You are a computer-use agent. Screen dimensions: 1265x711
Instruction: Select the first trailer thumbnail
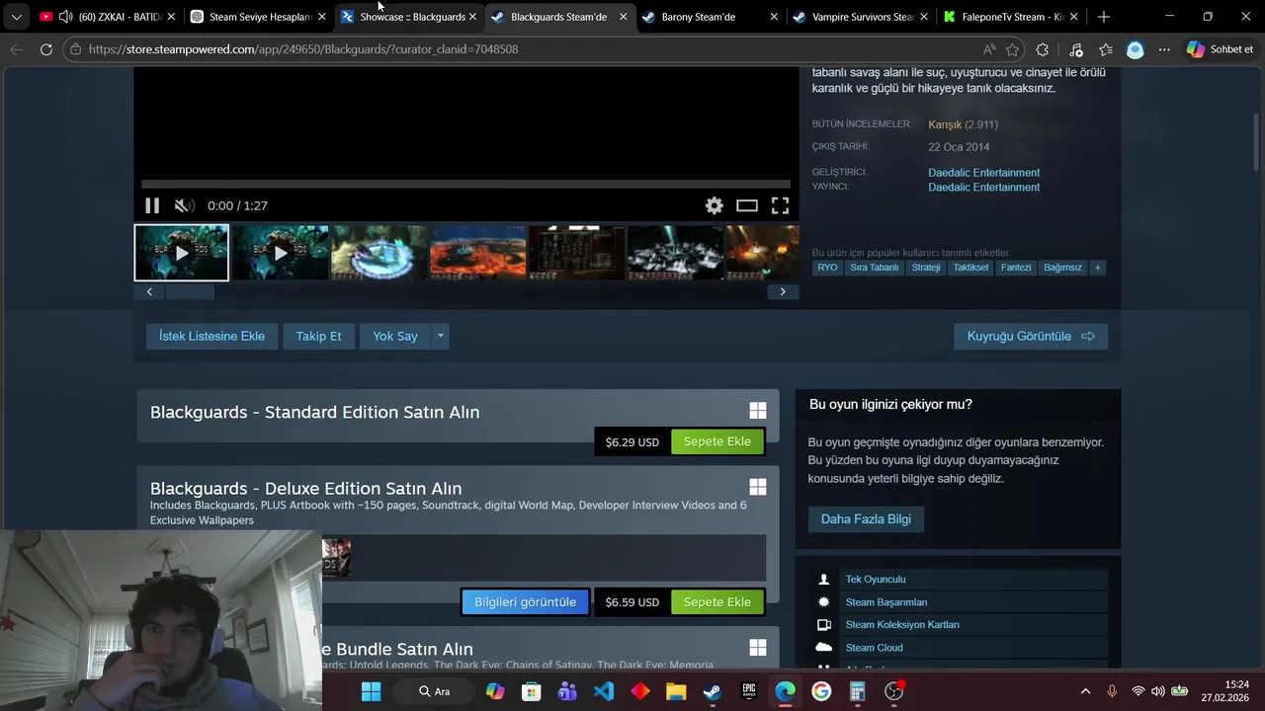[x=182, y=253]
